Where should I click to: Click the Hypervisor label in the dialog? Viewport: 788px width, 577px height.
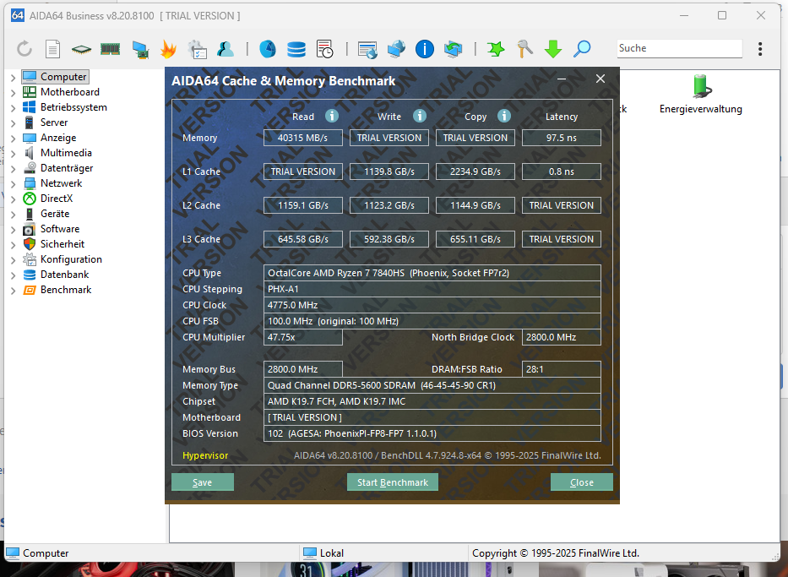[205, 455]
